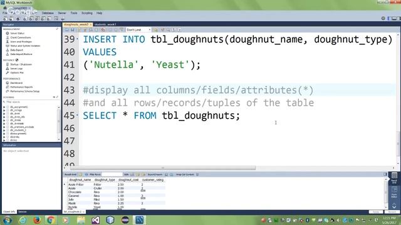The width and height of the screenshot is (401, 225).
Task: Click the doughnut_name column header
Action: pos(80,180)
